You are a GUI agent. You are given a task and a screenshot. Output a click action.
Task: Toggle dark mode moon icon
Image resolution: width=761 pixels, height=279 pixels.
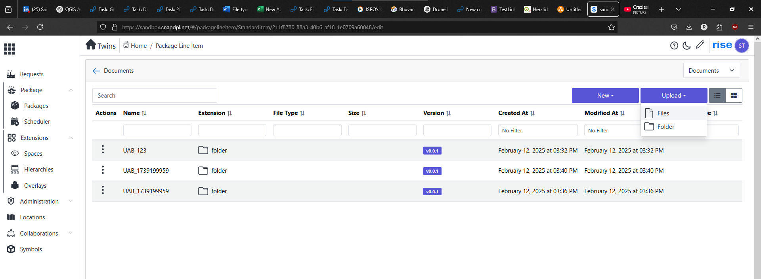[x=687, y=45]
